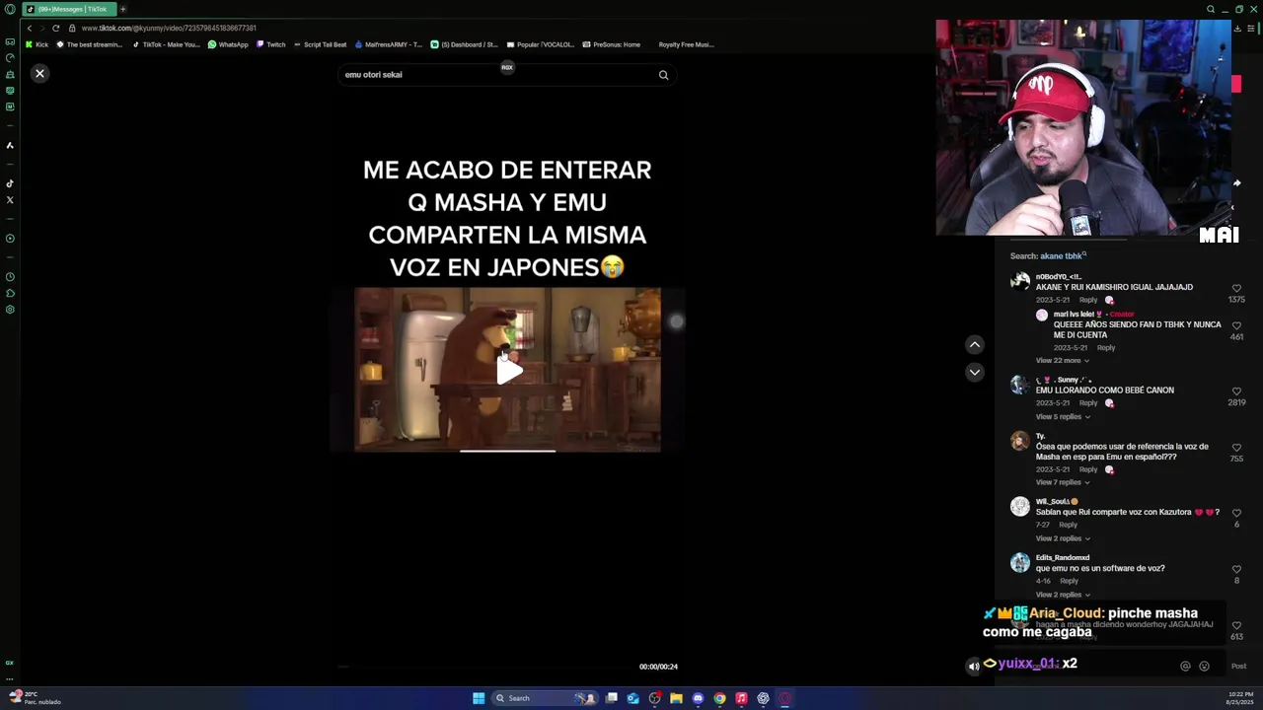The image size is (1263, 710).
Task: Open a new browser tab
Action: (x=122, y=9)
